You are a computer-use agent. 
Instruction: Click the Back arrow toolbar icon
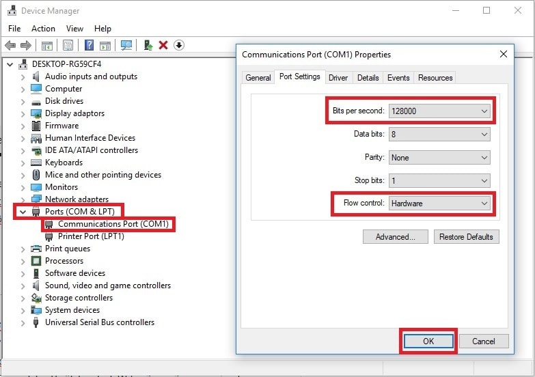coord(10,45)
